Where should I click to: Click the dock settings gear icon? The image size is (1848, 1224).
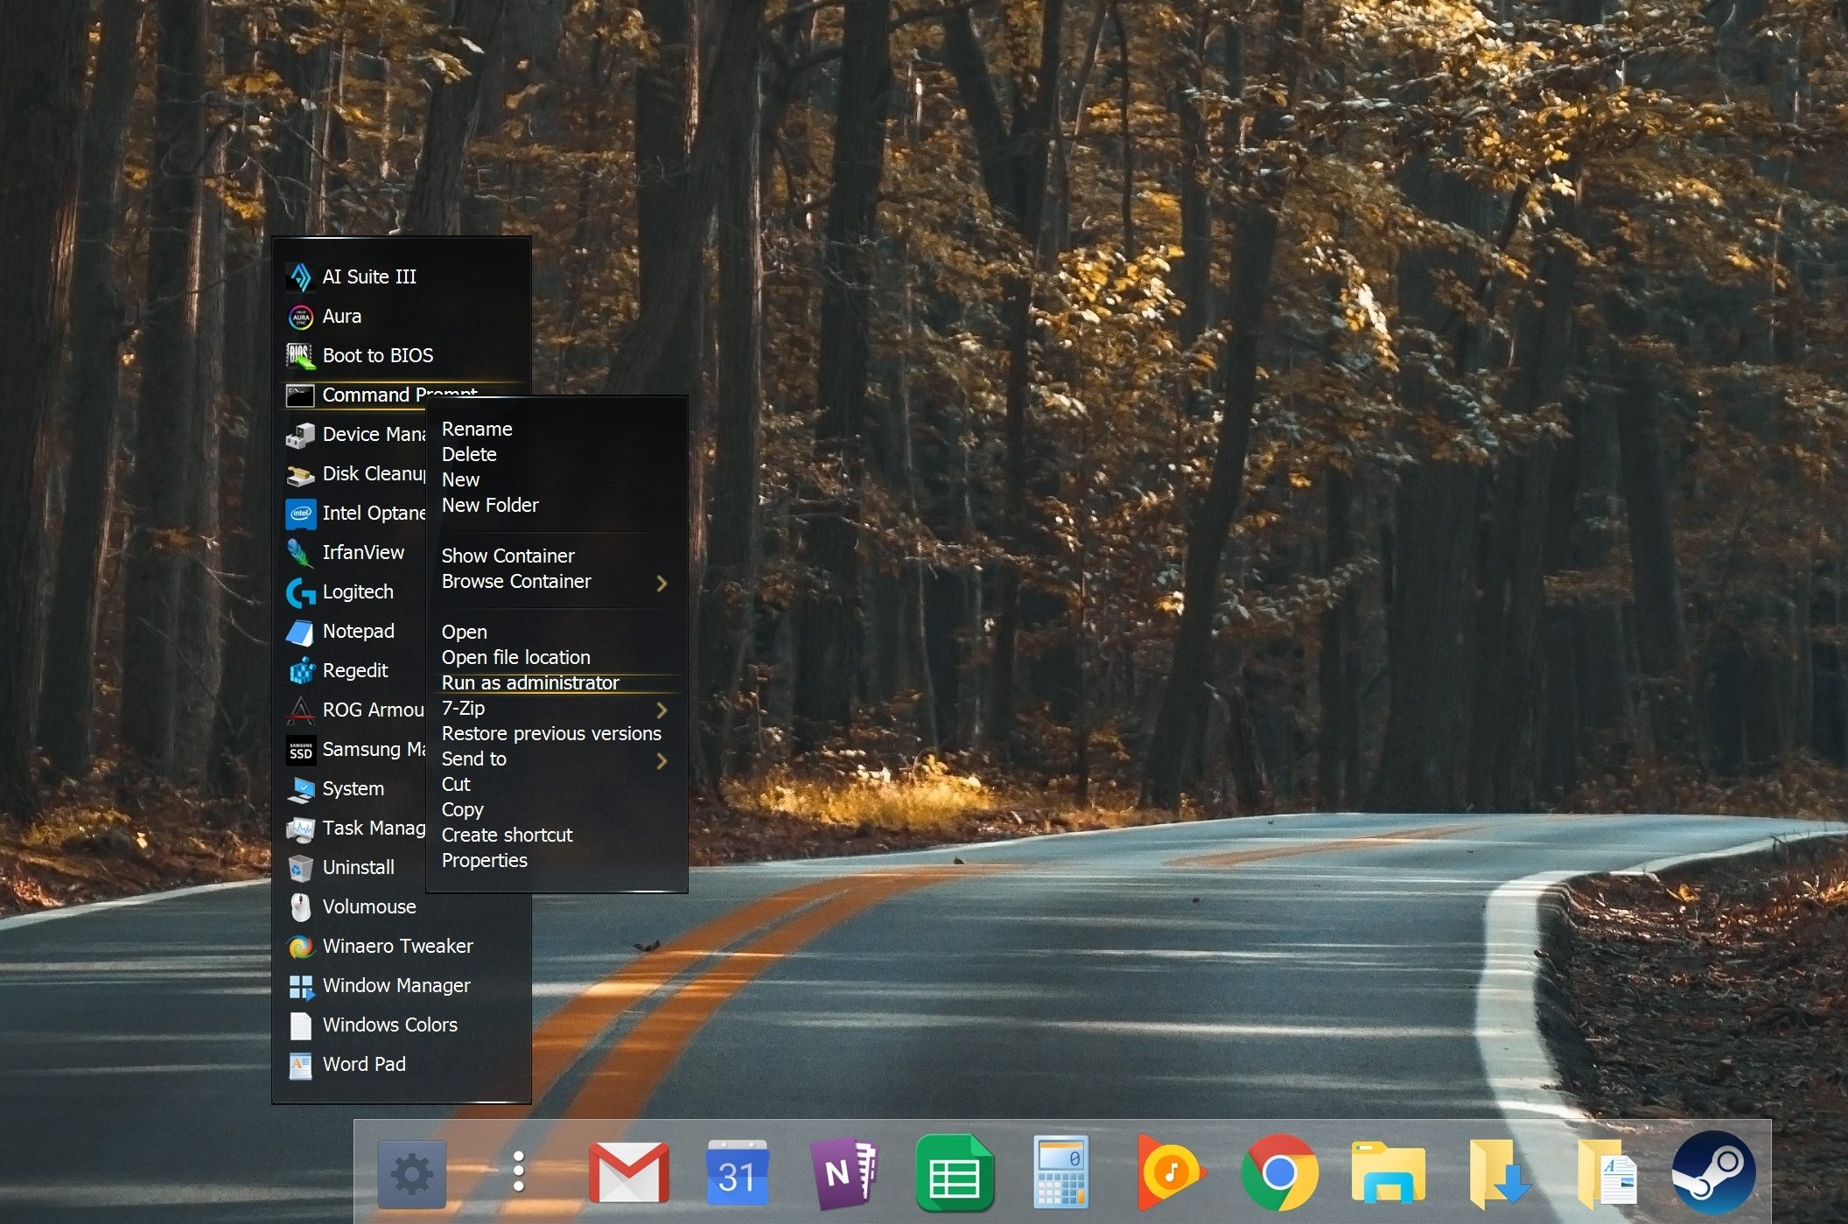click(x=412, y=1173)
